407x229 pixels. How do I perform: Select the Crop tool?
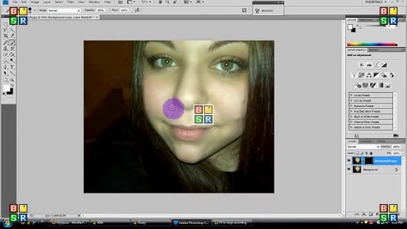[5, 36]
